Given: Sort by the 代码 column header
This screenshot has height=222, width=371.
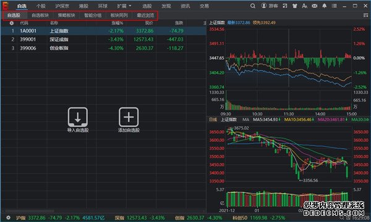Looking at the screenshot, I should (x=24, y=23).
